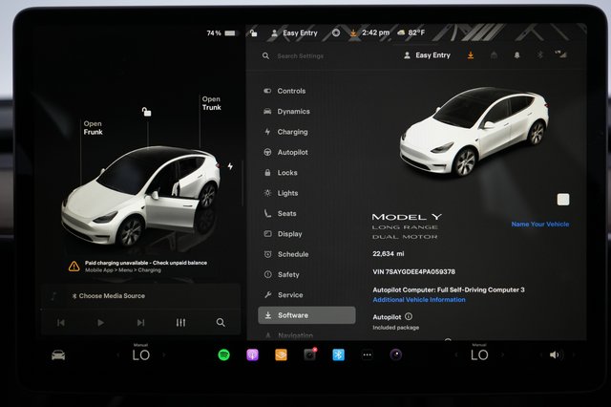The width and height of the screenshot is (611, 407).
Task: Open Easy Entry profile selector in settings header
Action: (x=427, y=55)
